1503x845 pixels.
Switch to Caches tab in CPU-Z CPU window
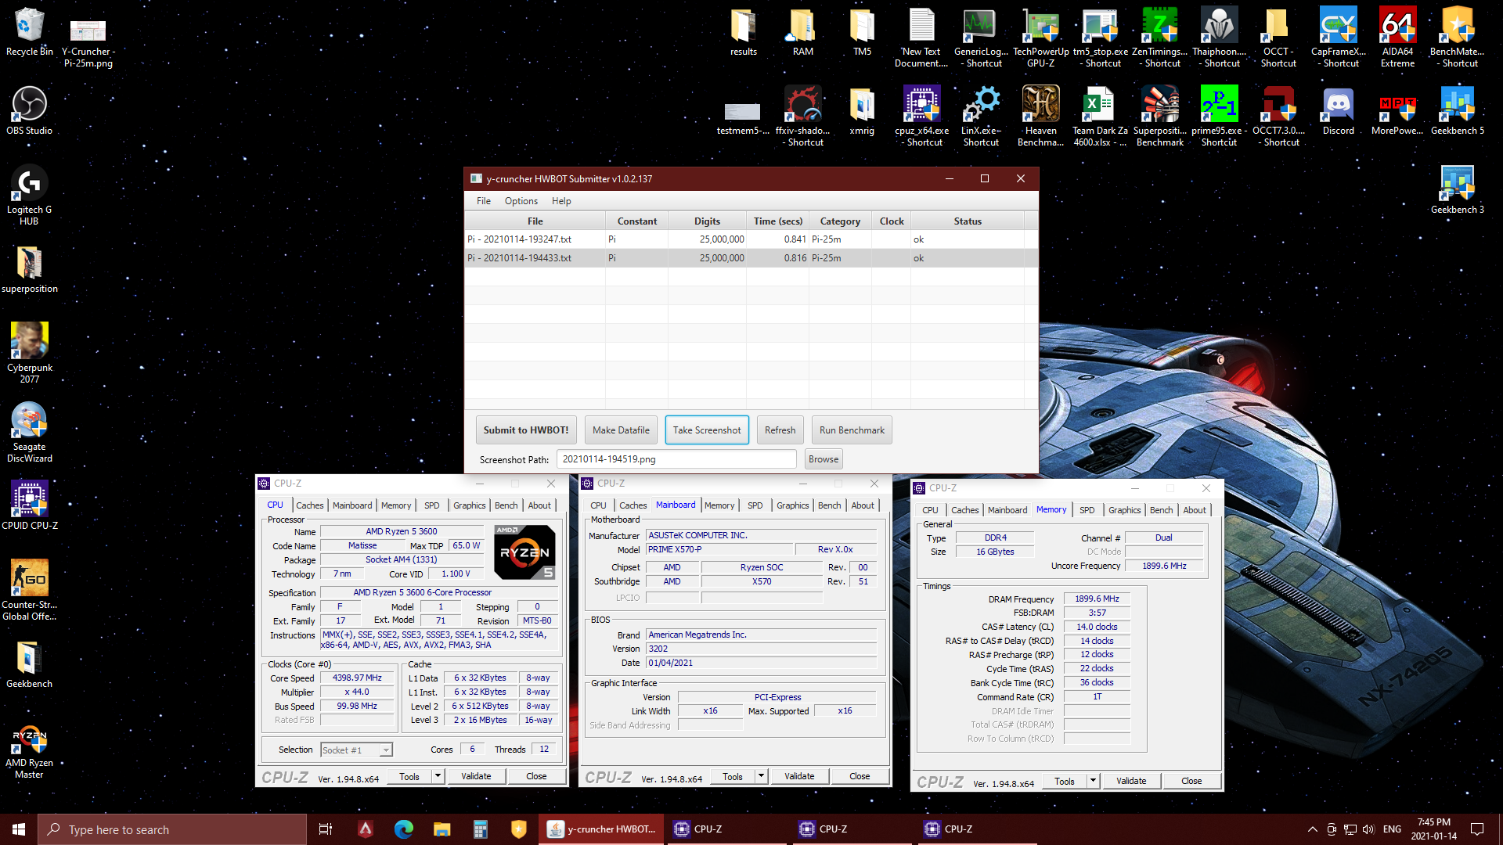(310, 505)
